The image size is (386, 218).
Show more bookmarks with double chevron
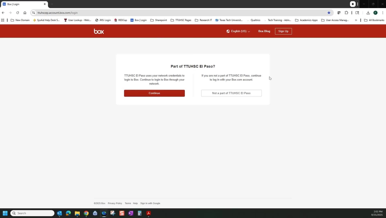pyautogui.click(x=356, y=20)
